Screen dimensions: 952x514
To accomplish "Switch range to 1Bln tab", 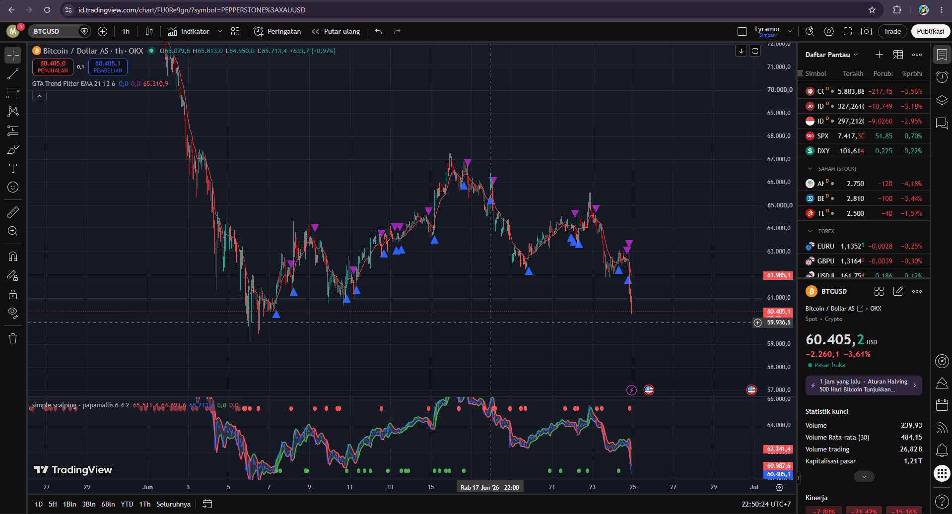I will point(69,504).
